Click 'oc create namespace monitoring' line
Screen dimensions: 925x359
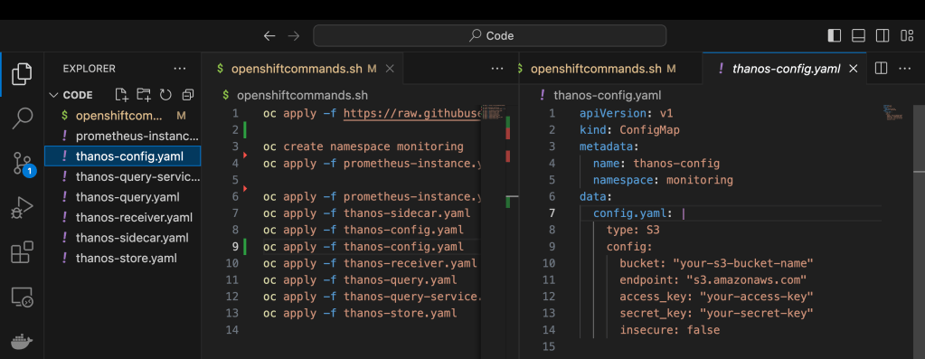tap(363, 146)
